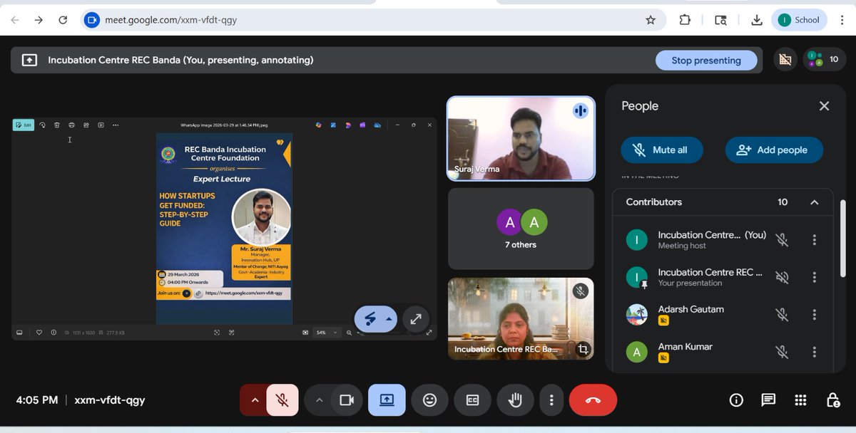Zoom out in the photo viewer

tap(350, 333)
